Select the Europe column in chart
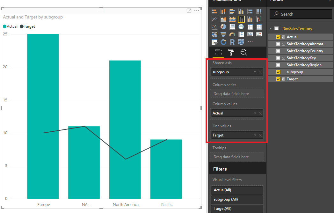The image size is (334, 213). [x=43, y=116]
